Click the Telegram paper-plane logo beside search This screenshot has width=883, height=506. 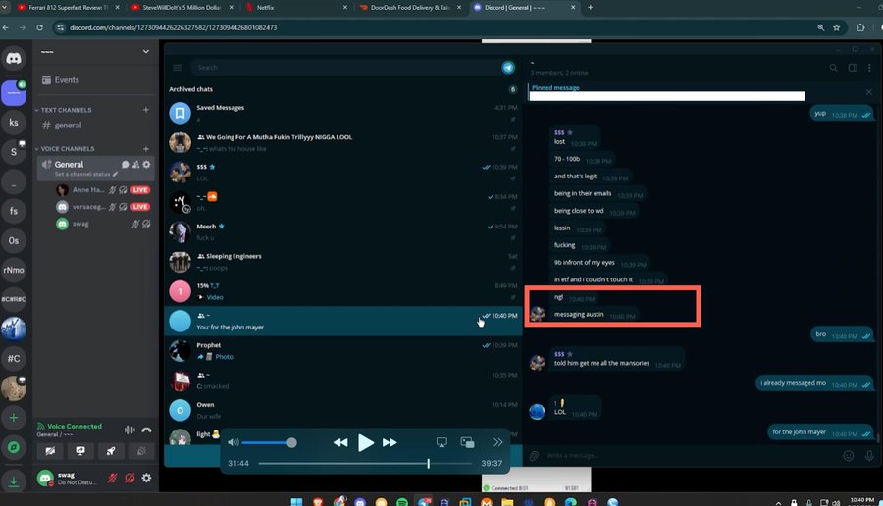[x=508, y=68]
